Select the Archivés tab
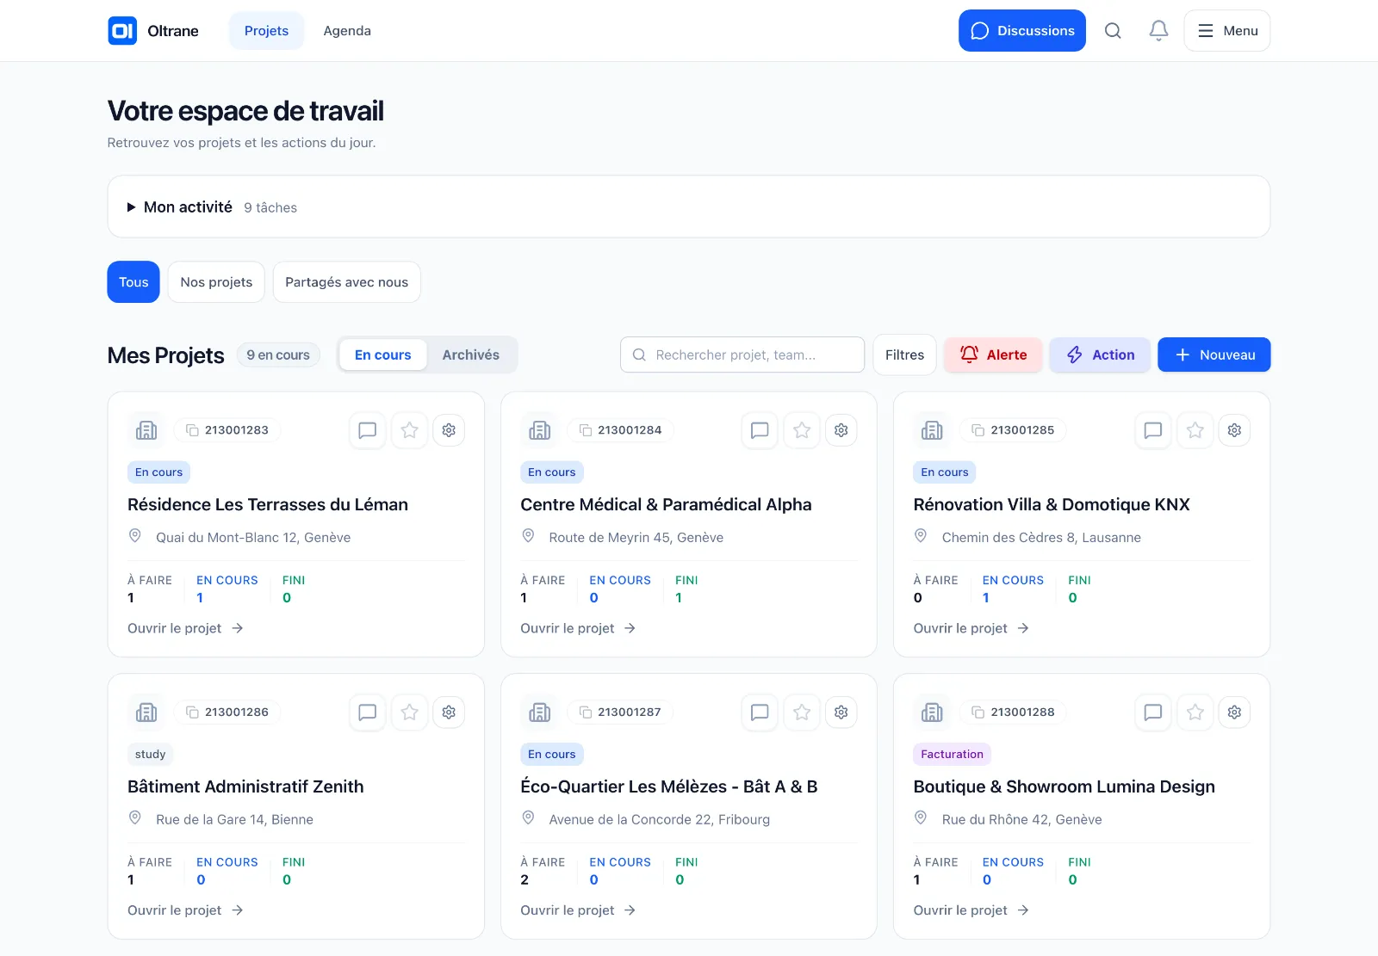The image size is (1378, 956). (471, 355)
